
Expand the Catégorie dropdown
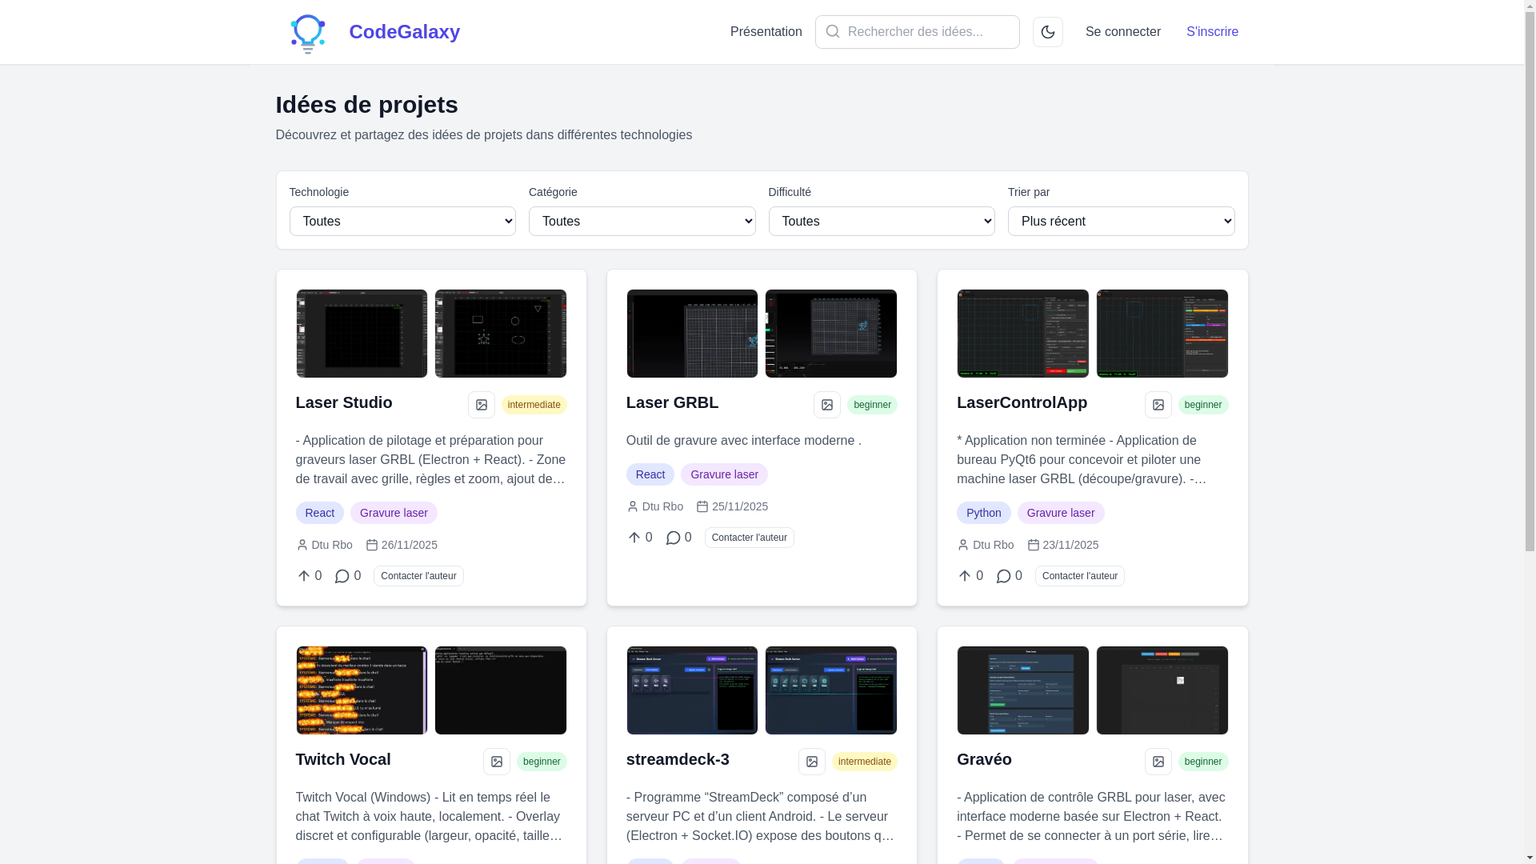[x=642, y=222]
